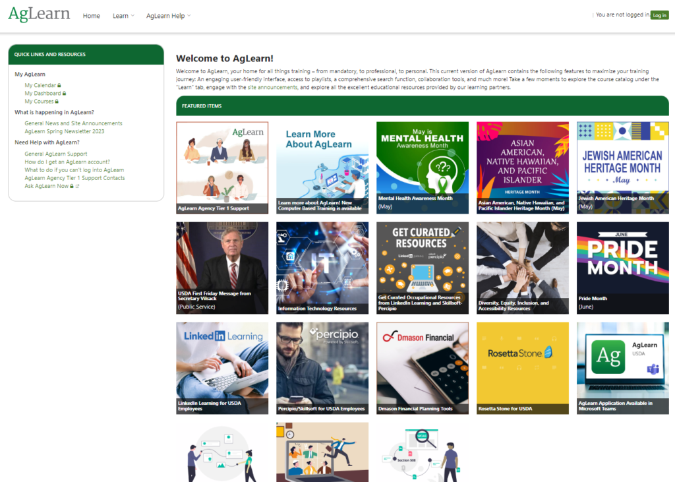The image size is (675, 482).
Task: Open the Rosetta Stone for USDA tile
Action: click(523, 369)
